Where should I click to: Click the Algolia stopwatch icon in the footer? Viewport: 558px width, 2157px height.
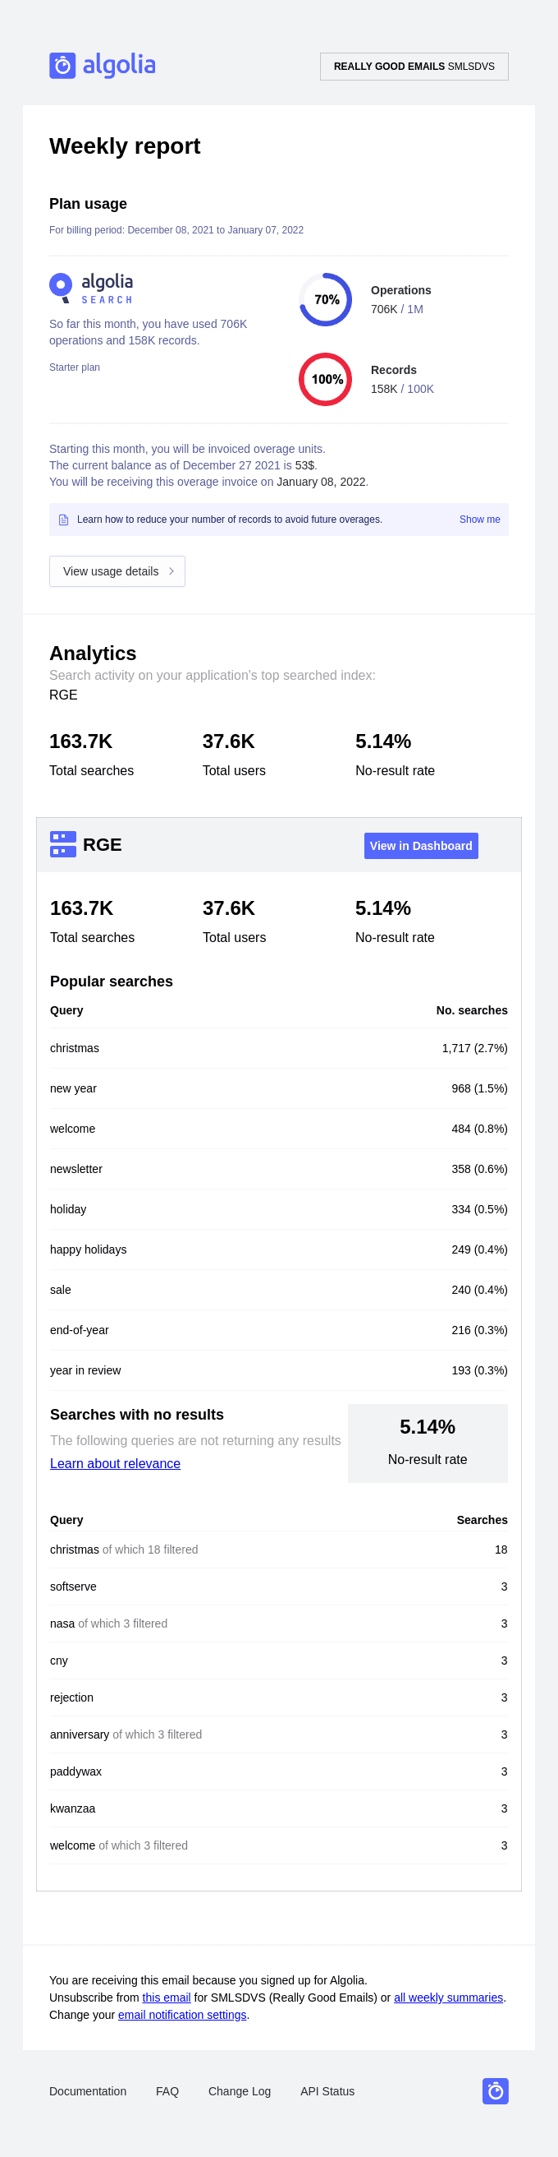[x=496, y=2092]
